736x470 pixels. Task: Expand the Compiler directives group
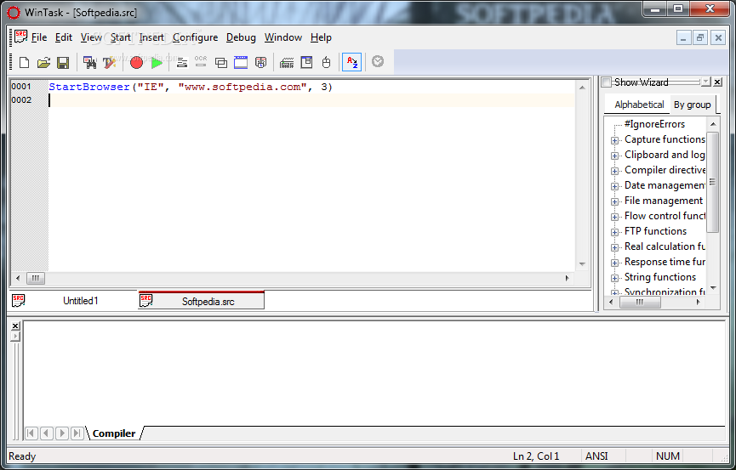(614, 171)
